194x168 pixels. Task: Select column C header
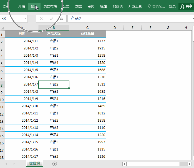[x=87, y=28]
